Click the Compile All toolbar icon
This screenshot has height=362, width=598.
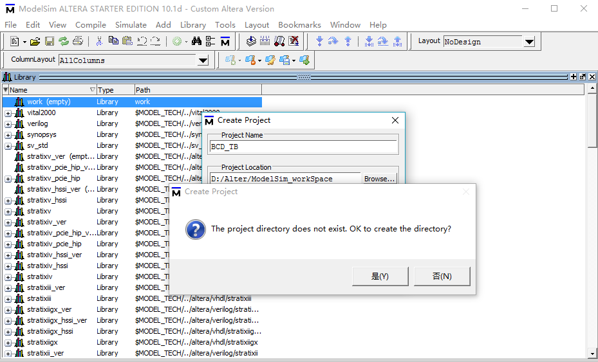(265, 41)
